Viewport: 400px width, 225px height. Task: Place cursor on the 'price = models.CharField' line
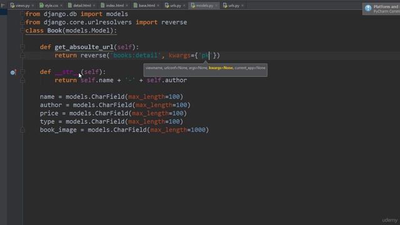pyautogui.click(x=113, y=113)
